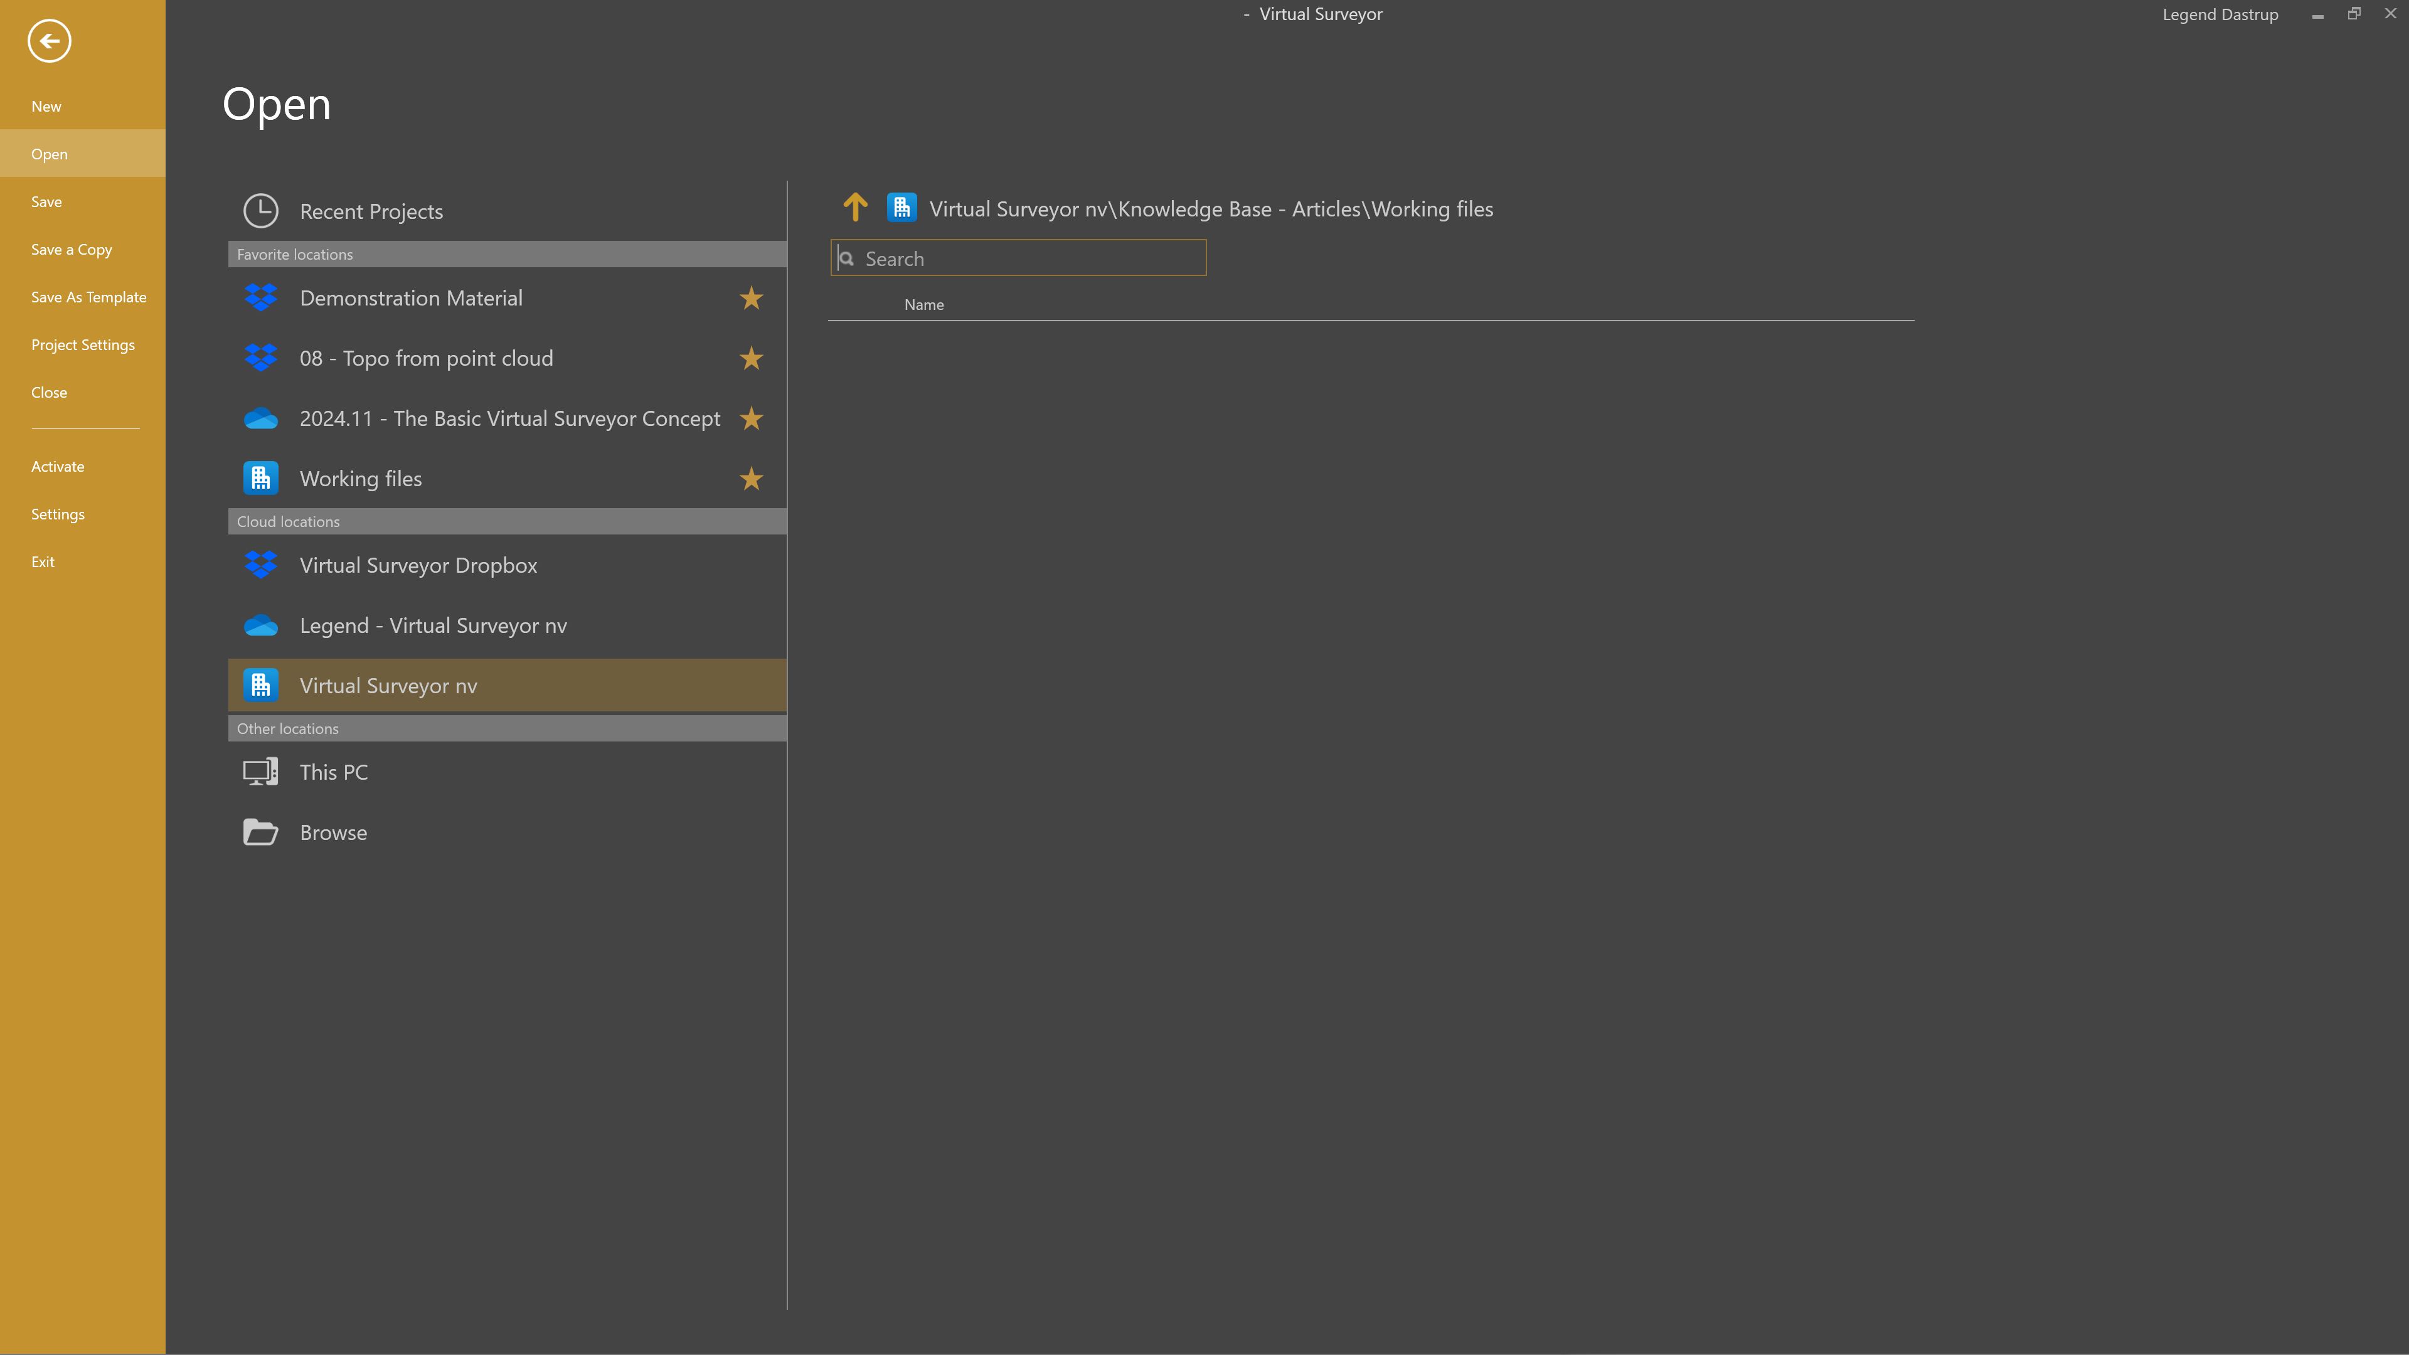Click the up arrow to go to parent folder
This screenshot has height=1355, width=2409.
pos(854,208)
